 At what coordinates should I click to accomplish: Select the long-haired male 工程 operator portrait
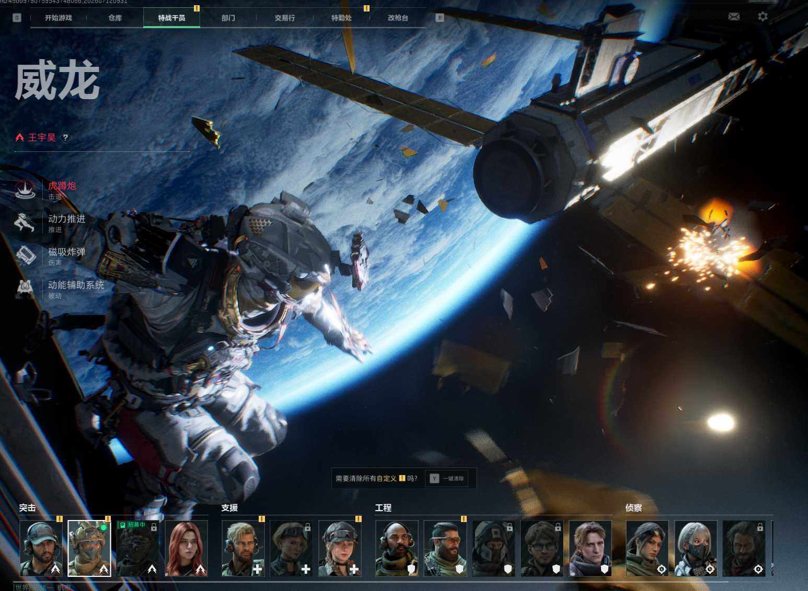pyautogui.click(x=590, y=548)
